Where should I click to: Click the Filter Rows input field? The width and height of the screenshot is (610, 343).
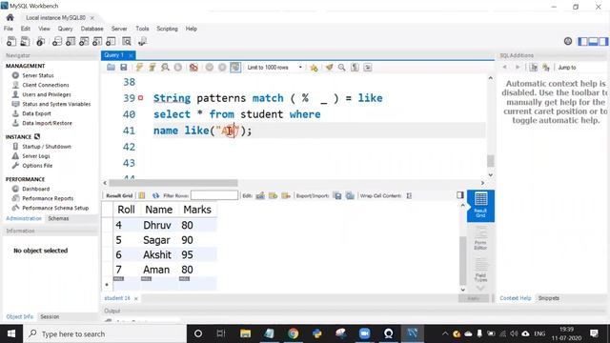click(x=214, y=195)
